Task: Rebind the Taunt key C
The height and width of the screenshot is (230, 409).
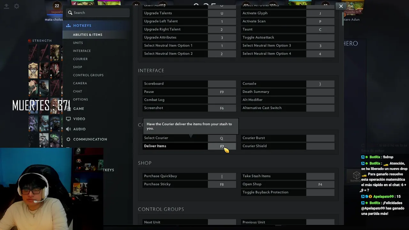Action: click(320, 29)
